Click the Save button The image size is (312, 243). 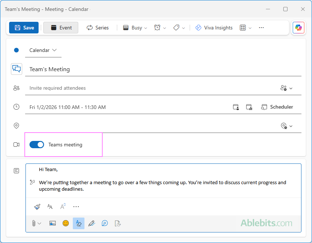tap(23, 28)
